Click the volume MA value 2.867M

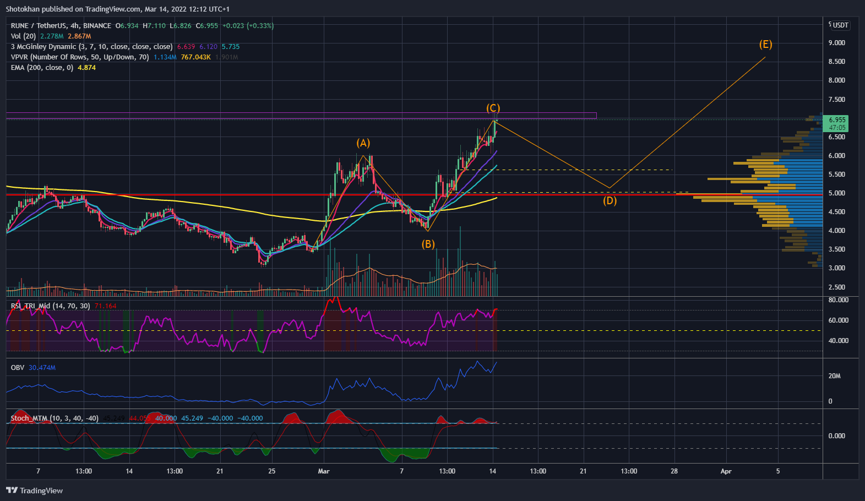pyautogui.click(x=79, y=36)
